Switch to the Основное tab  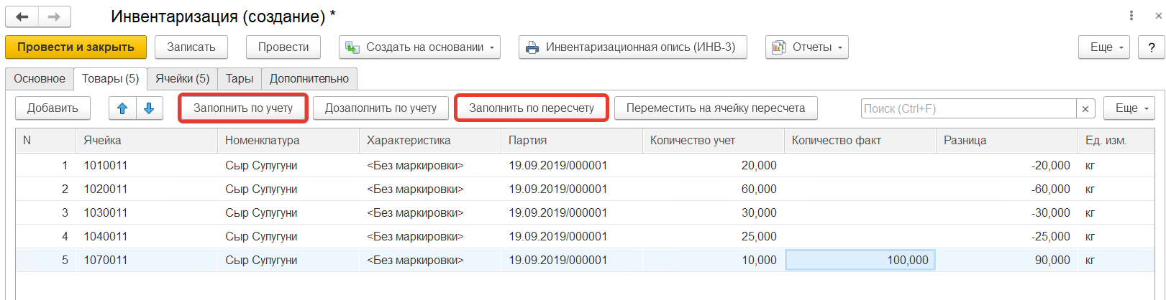click(x=40, y=79)
